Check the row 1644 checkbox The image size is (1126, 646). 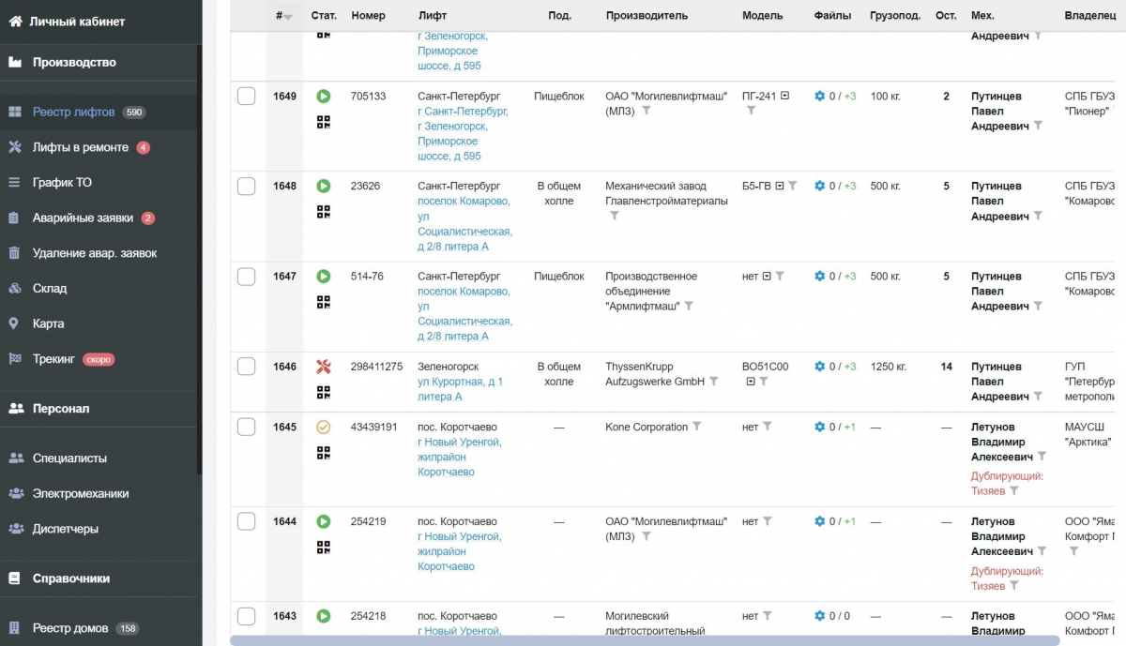[x=246, y=521]
